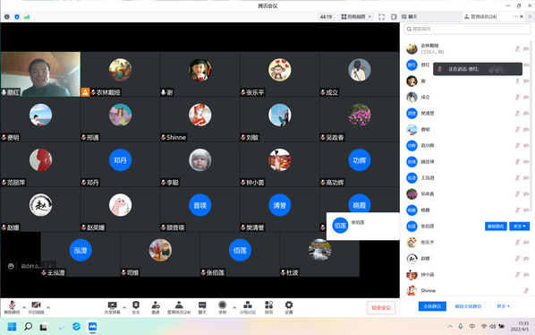
Task: Open the More dropdown at member panel bottom
Action: (x=504, y=306)
